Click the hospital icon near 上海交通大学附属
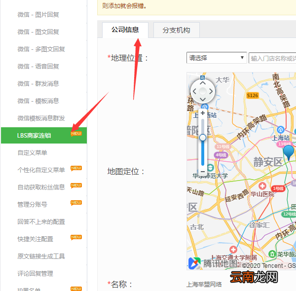 [233, 249]
